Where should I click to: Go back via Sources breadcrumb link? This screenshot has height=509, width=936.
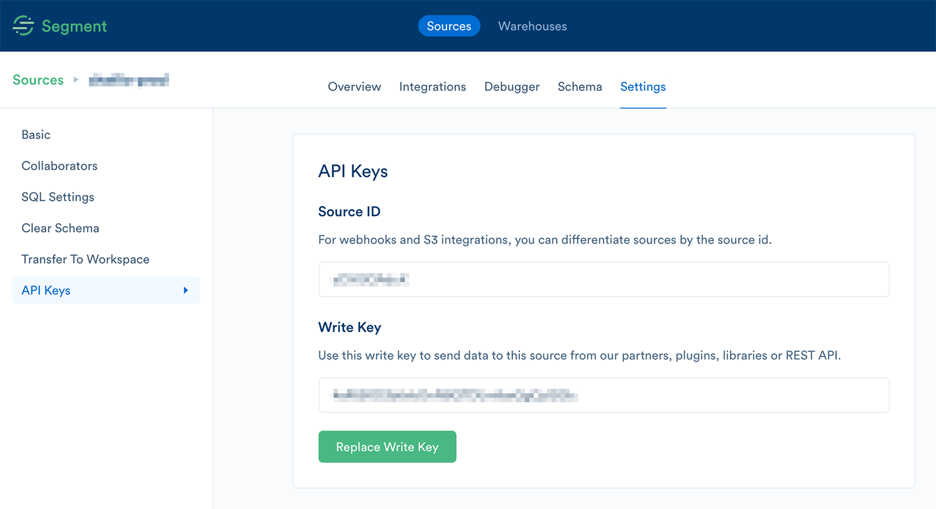tap(38, 80)
